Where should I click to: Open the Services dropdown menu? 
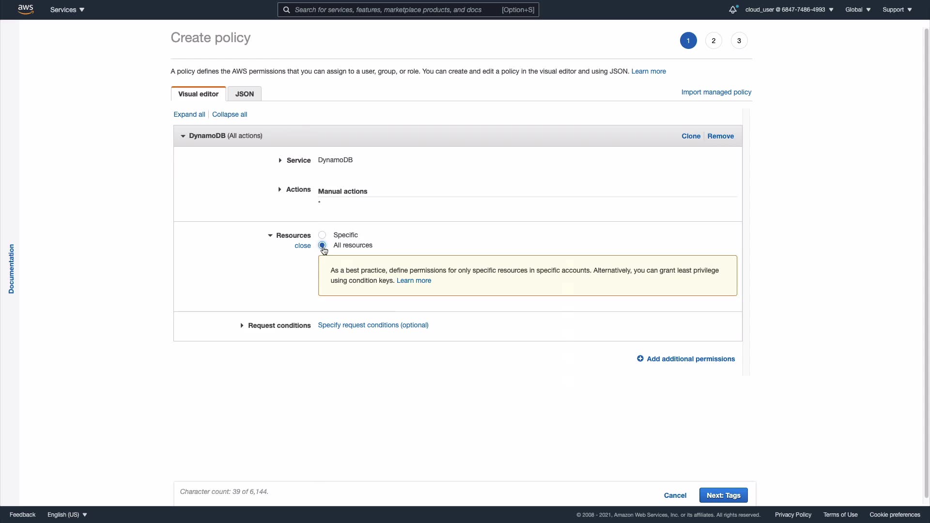[x=67, y=10]
